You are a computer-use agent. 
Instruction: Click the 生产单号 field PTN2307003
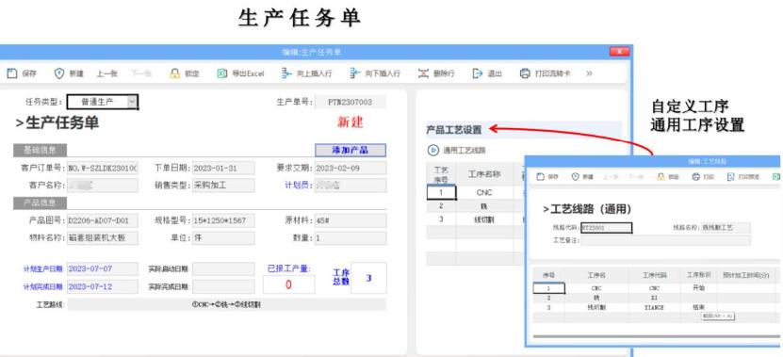click(x=351, y=102)
